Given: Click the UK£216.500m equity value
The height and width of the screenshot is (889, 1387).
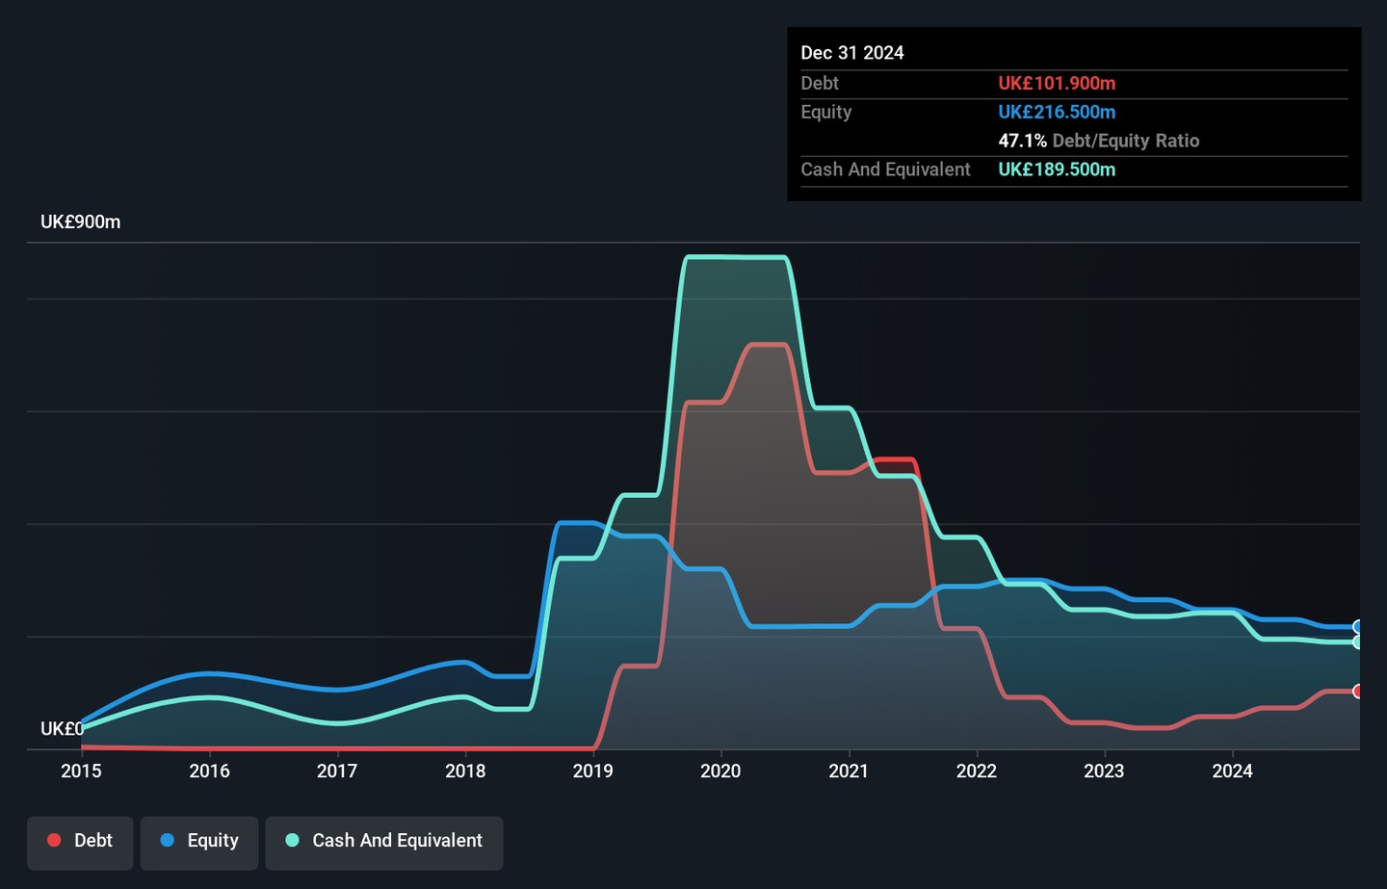Looking at the screenshot, I should pos(1057,112).
